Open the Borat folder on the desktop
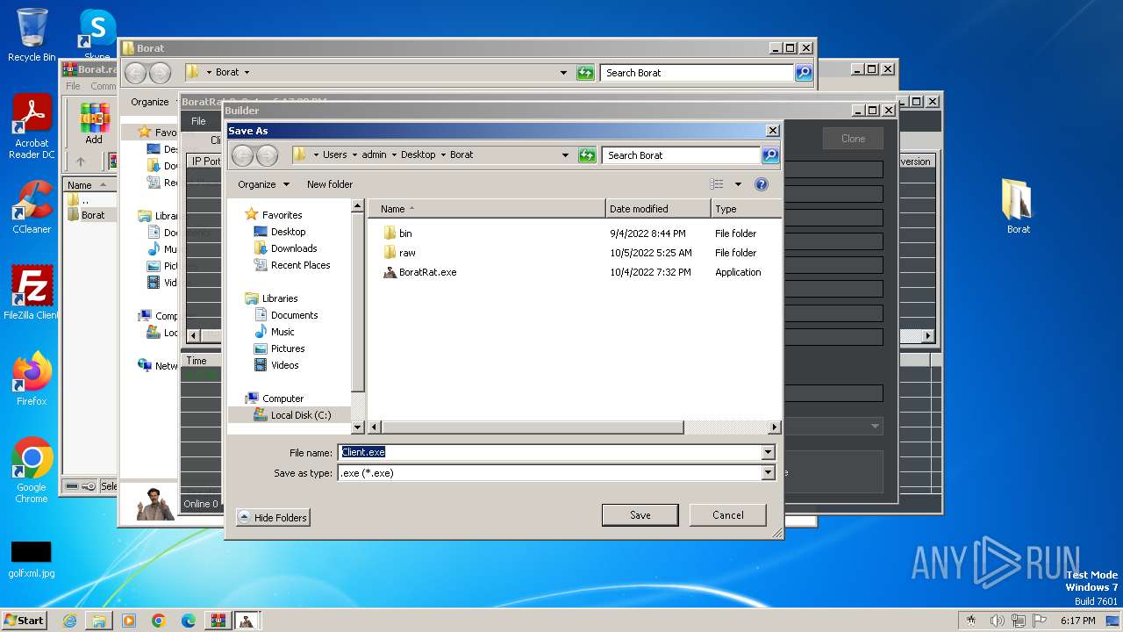 click(x=1018, y=207)
